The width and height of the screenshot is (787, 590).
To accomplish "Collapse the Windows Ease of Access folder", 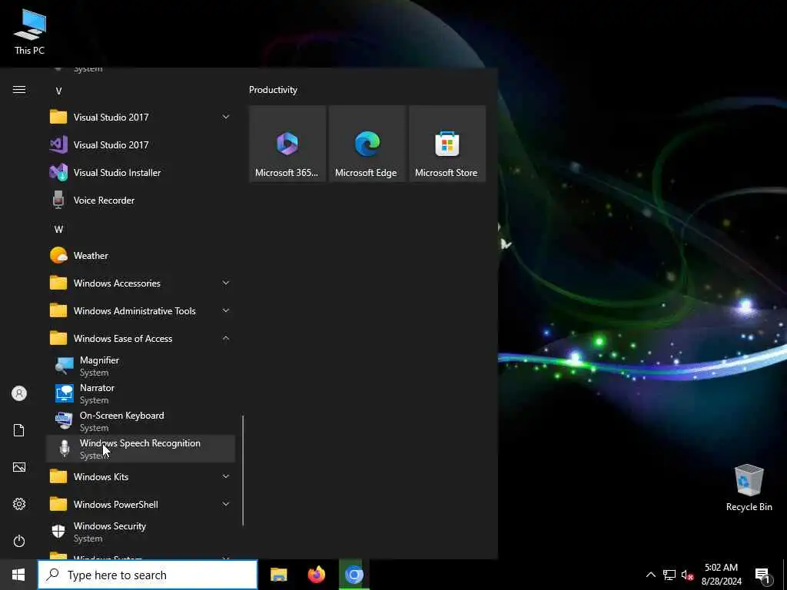I will coord(140,338).
